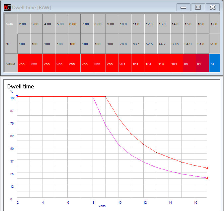Select the dark red Value cell 89
The height and width of the screenshot is (211, 224).
pyautogui.click(x=189, y=64)
